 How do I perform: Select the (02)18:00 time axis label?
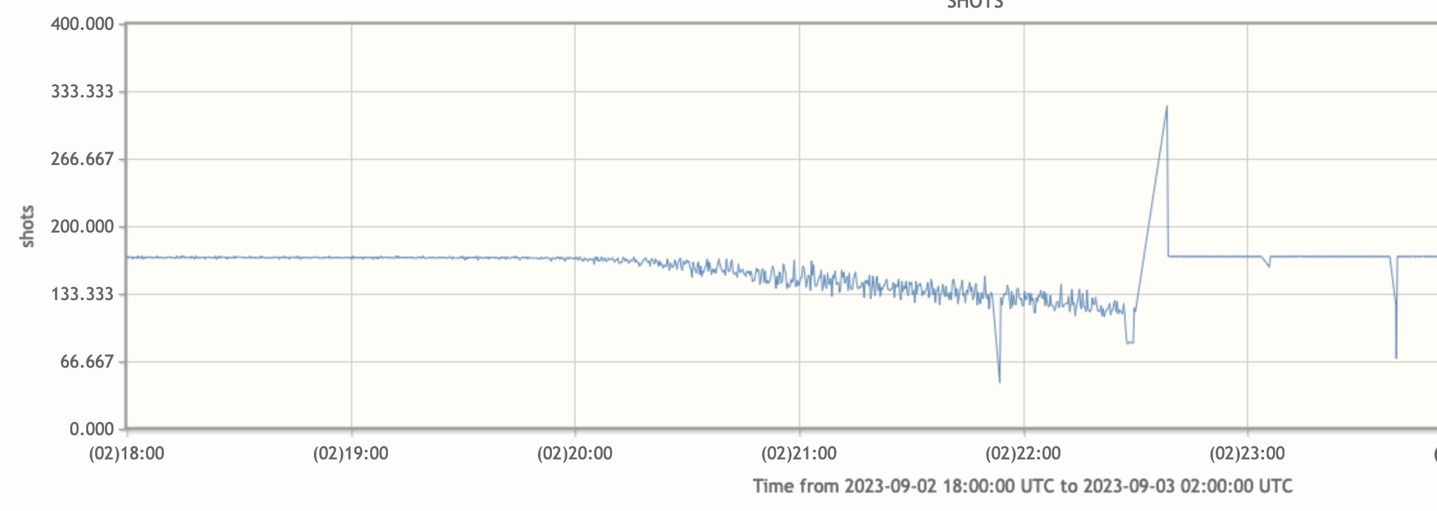pos(126,454)
